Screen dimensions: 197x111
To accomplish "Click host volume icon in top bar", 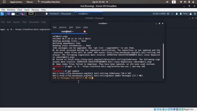I will point(185,2).
